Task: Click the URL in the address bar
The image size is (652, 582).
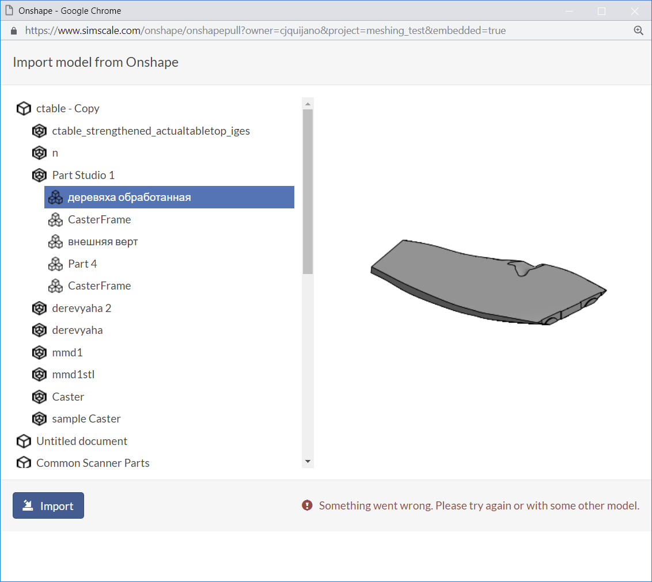Action: tap(266, 31)
